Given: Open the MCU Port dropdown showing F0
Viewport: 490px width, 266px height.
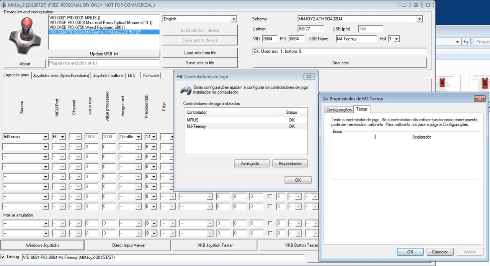Looking at the screenshot, I should [x=62, y=137].
